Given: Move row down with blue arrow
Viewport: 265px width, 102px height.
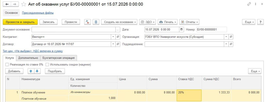Looking at the screenshot, I should (37, 71).
